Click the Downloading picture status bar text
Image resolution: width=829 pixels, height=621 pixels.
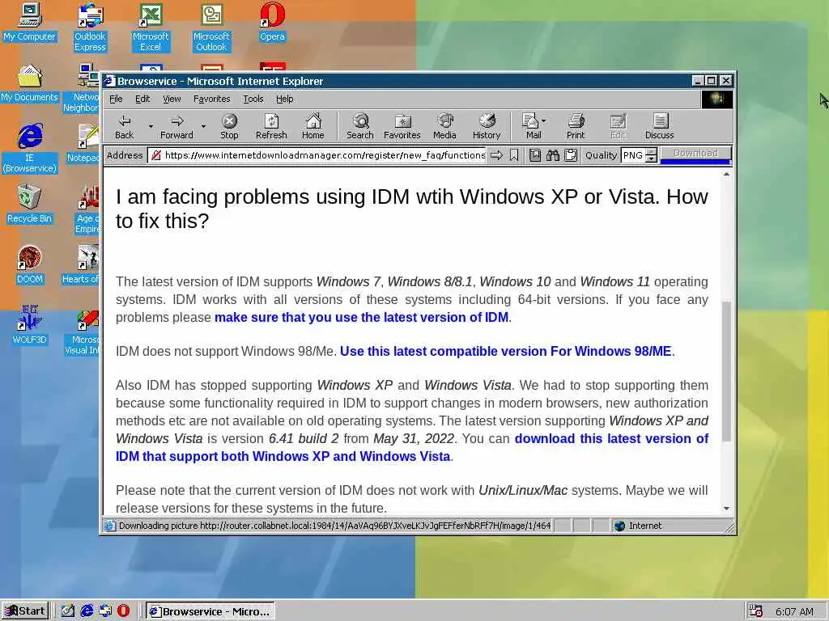(x=334, y=526)
